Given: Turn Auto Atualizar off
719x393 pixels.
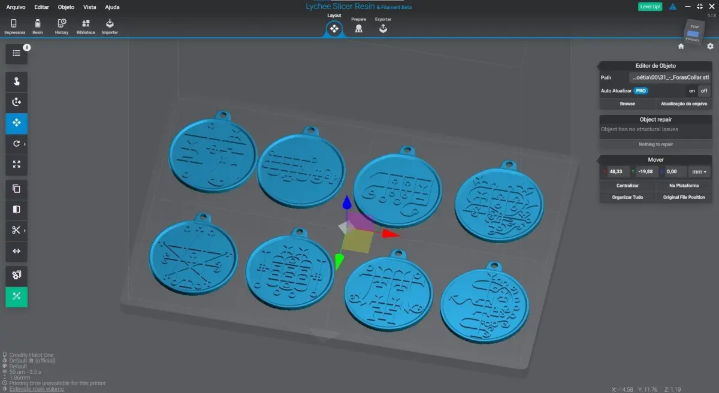Looking at the screenshot, I should 704,91.
